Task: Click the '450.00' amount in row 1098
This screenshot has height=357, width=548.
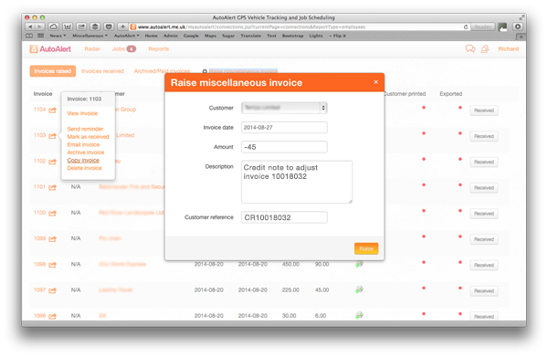Action: point(290,264)
